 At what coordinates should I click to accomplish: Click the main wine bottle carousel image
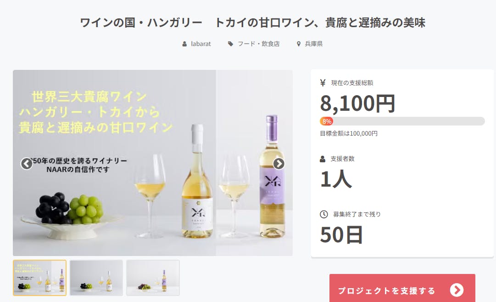click(152, 163)
